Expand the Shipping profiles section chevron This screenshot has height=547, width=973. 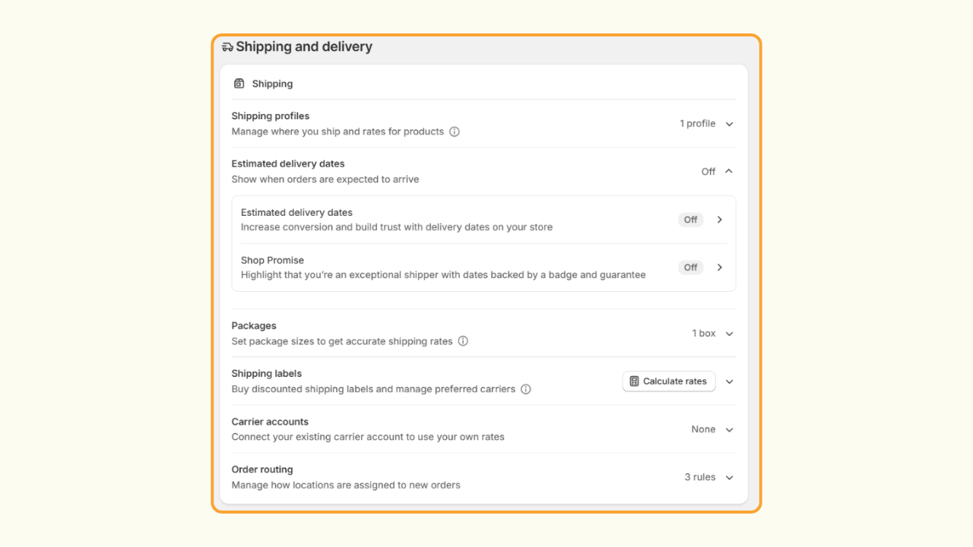coord(729,124)
